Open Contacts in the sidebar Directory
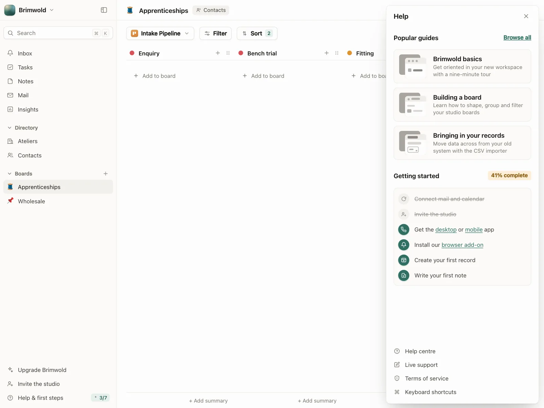This screenshot has height=408, width=544. point(58,155)
